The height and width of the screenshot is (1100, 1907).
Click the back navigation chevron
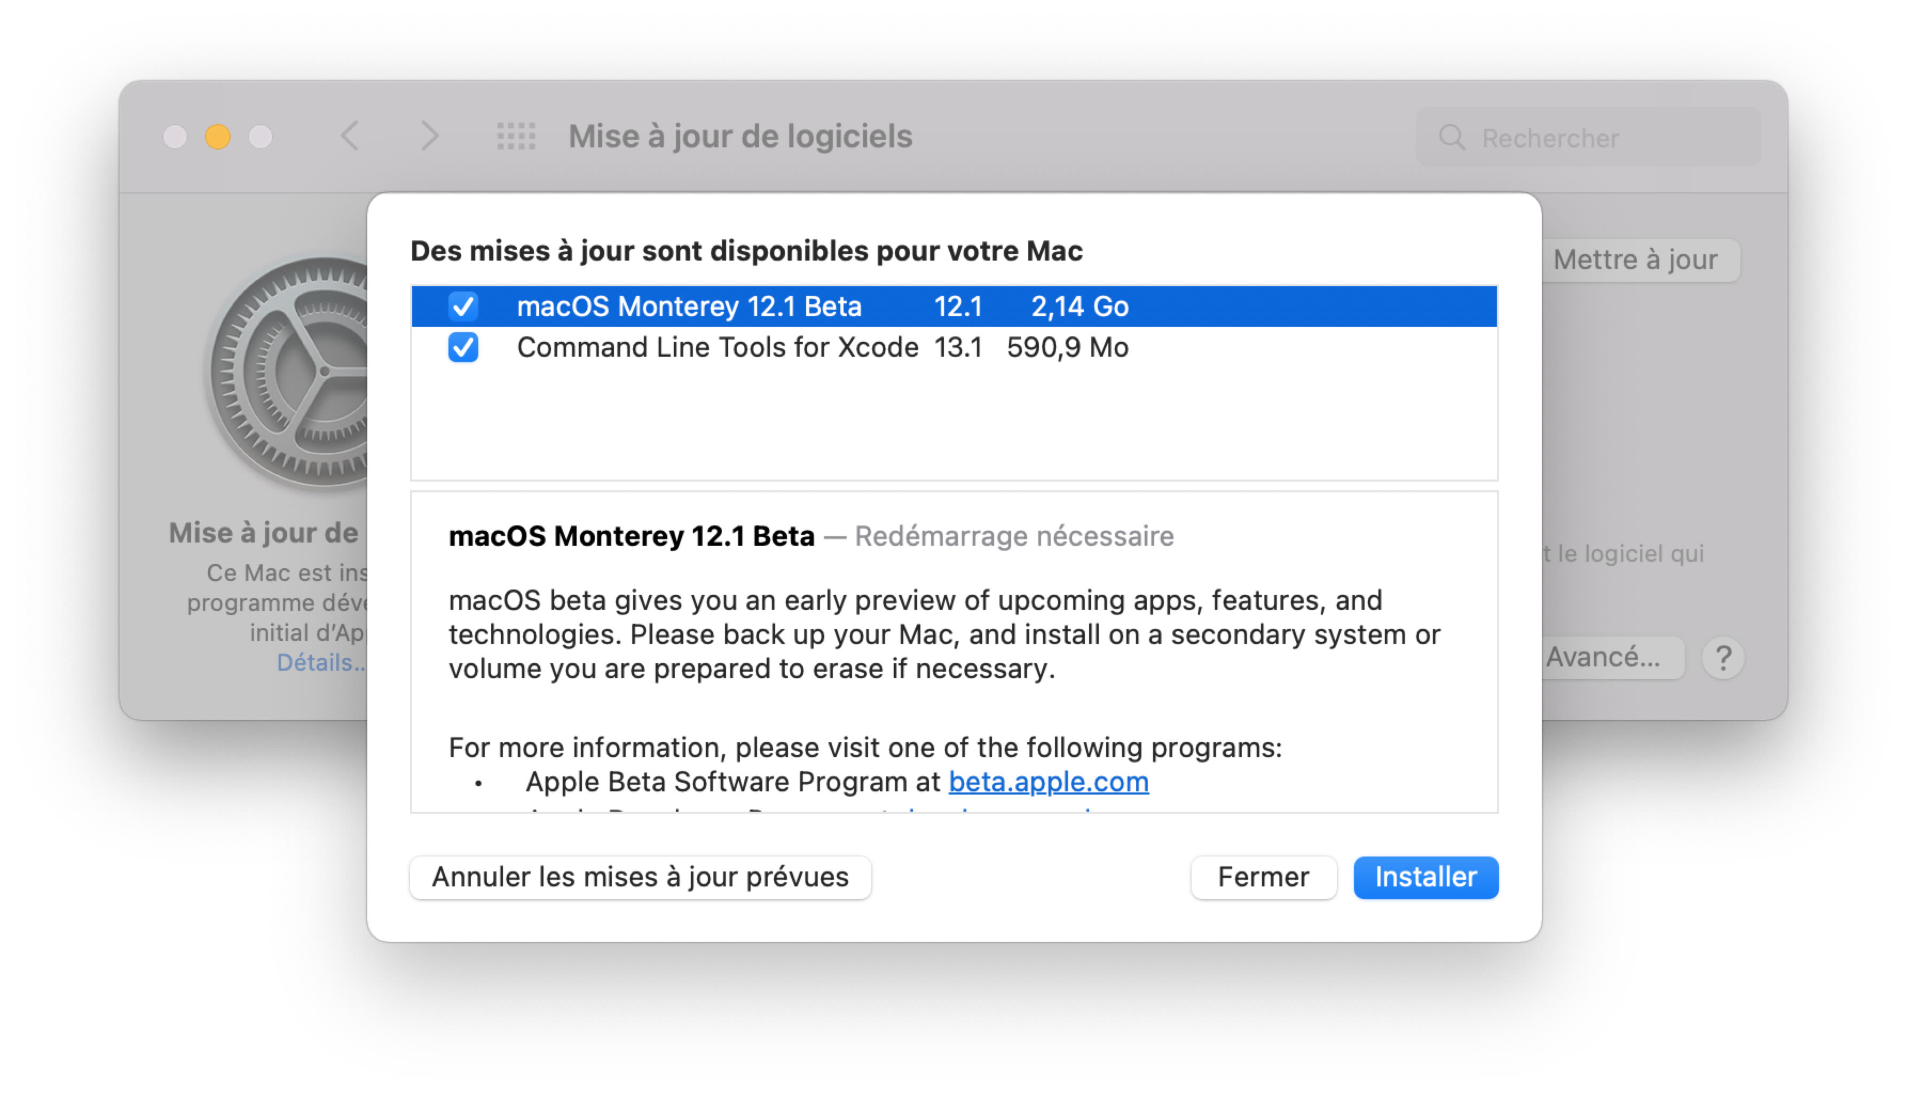(350, 137)
